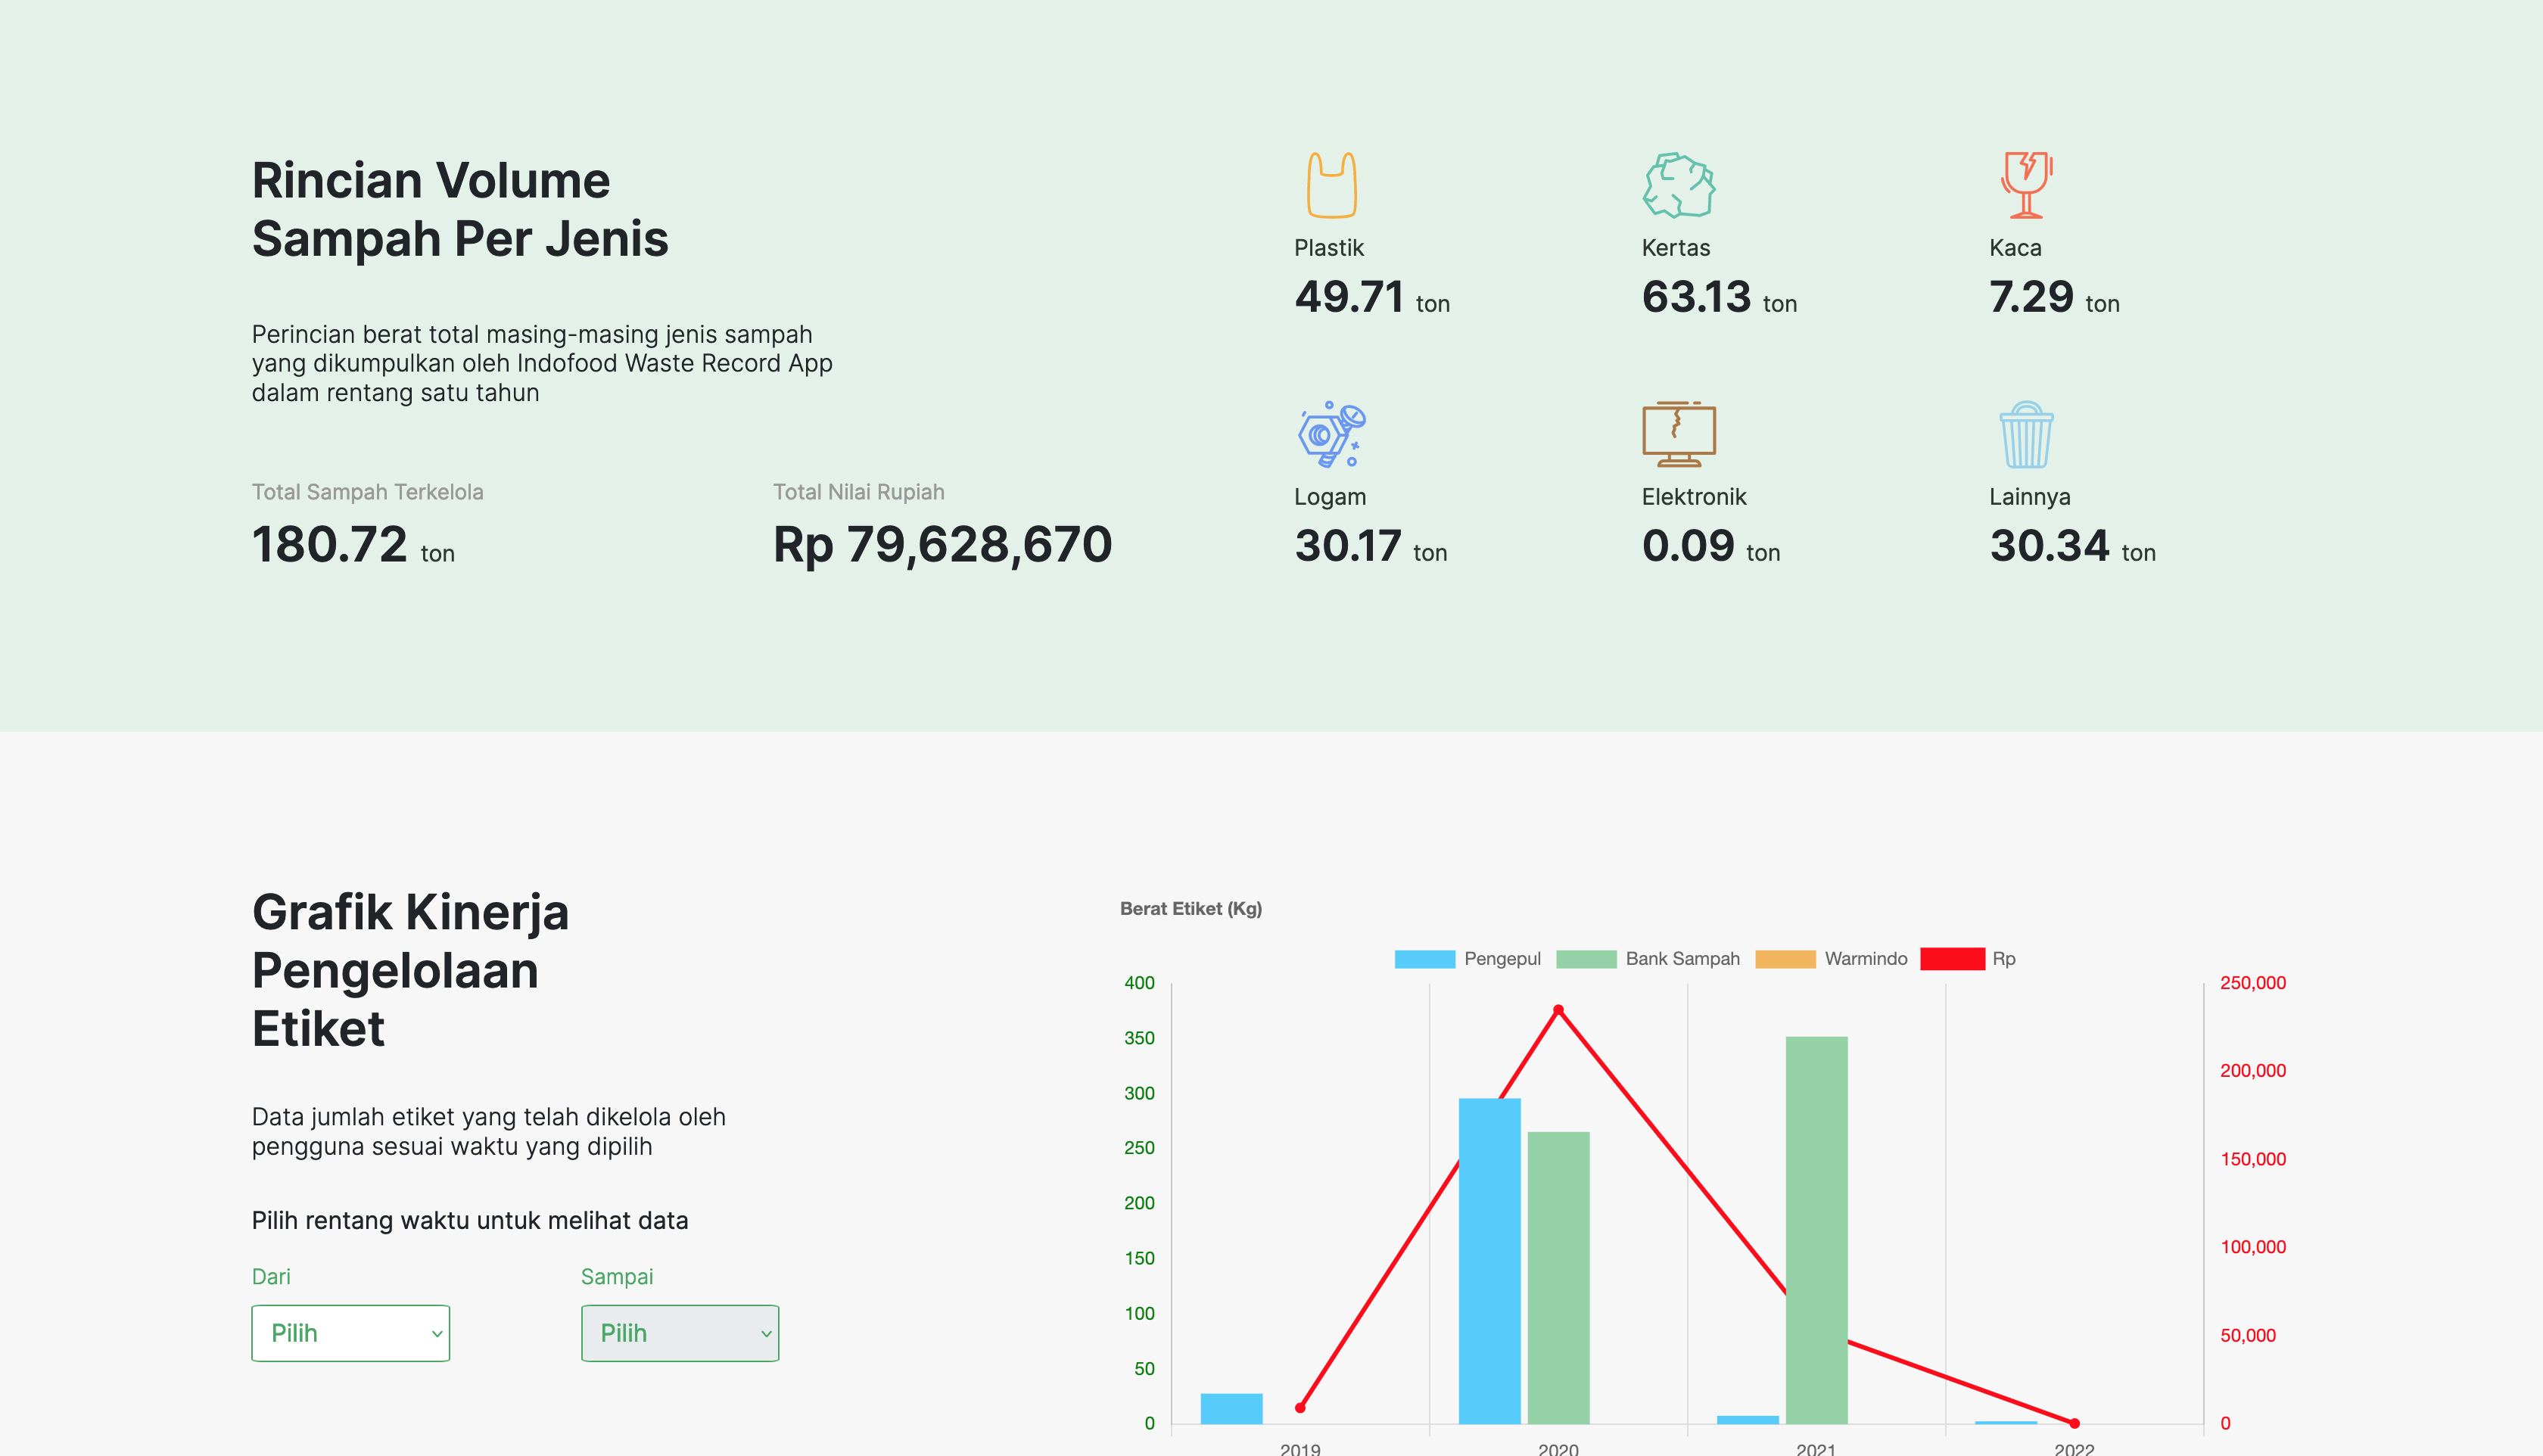Viewport: 2543px width, 1456px height.
Task: Open the Dari dropdown
Action: pyautogui.click(x=350, y=1333)
